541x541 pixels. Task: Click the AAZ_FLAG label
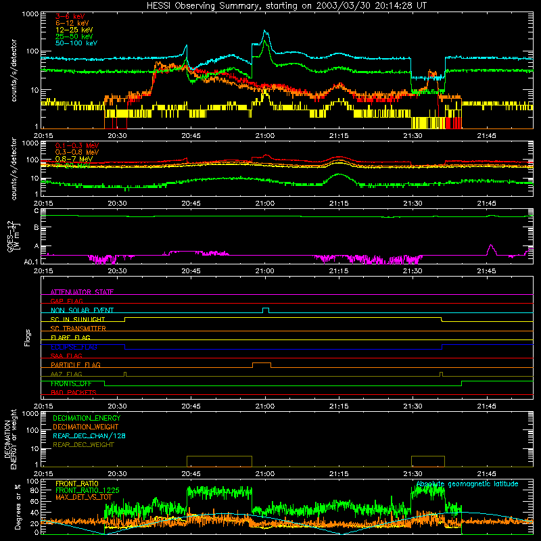[x=66, y=374]
